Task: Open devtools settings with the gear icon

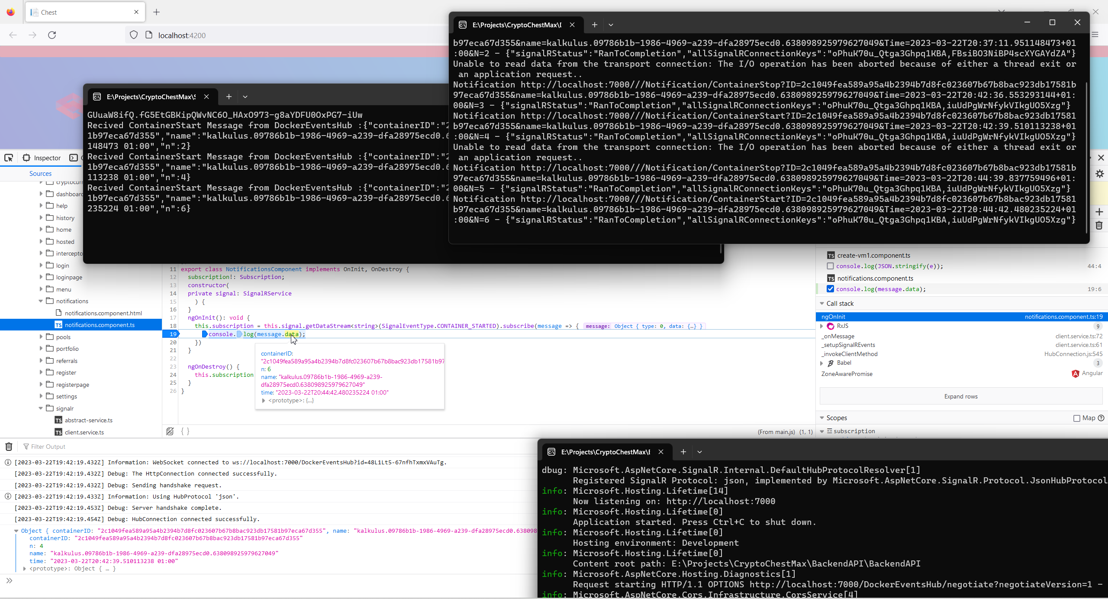Action: (x=1099, y=174)
